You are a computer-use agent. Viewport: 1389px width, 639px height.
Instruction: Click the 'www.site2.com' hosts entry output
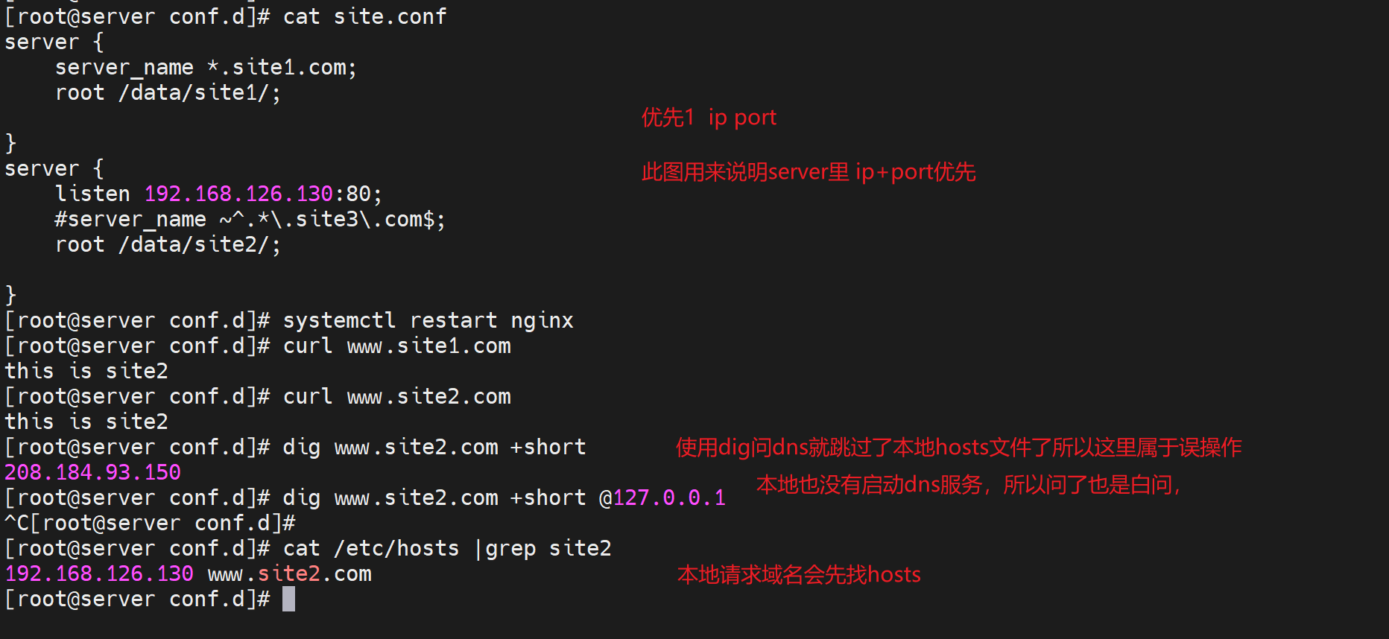289,574
